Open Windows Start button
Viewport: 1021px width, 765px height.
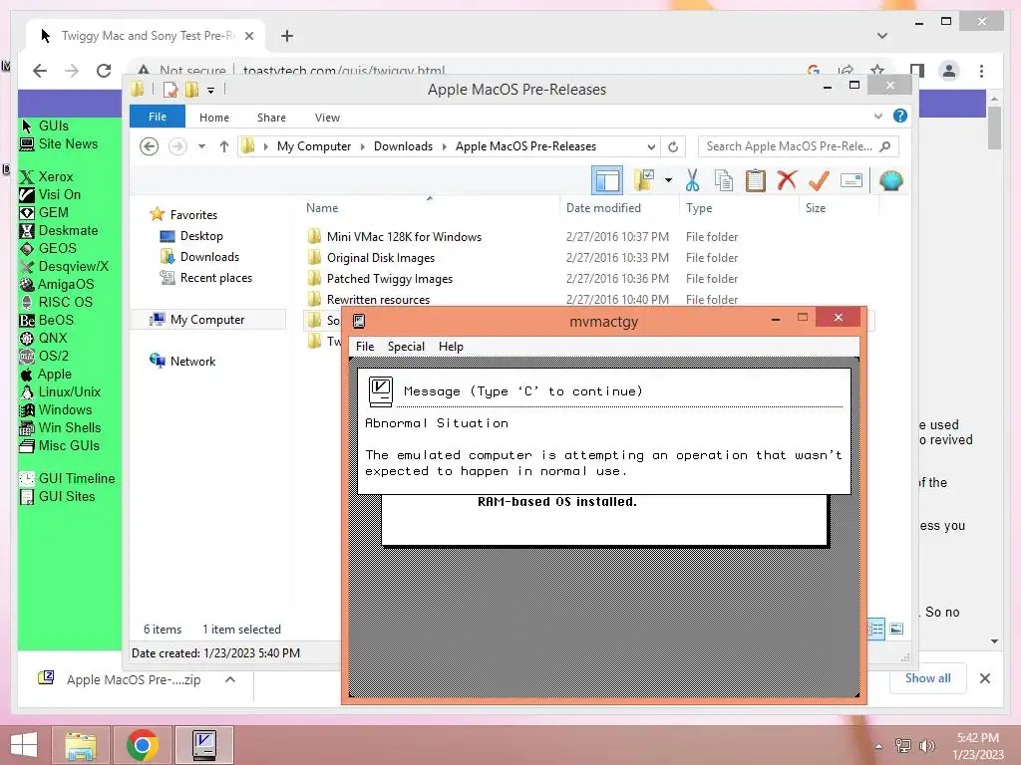point(24,745)
